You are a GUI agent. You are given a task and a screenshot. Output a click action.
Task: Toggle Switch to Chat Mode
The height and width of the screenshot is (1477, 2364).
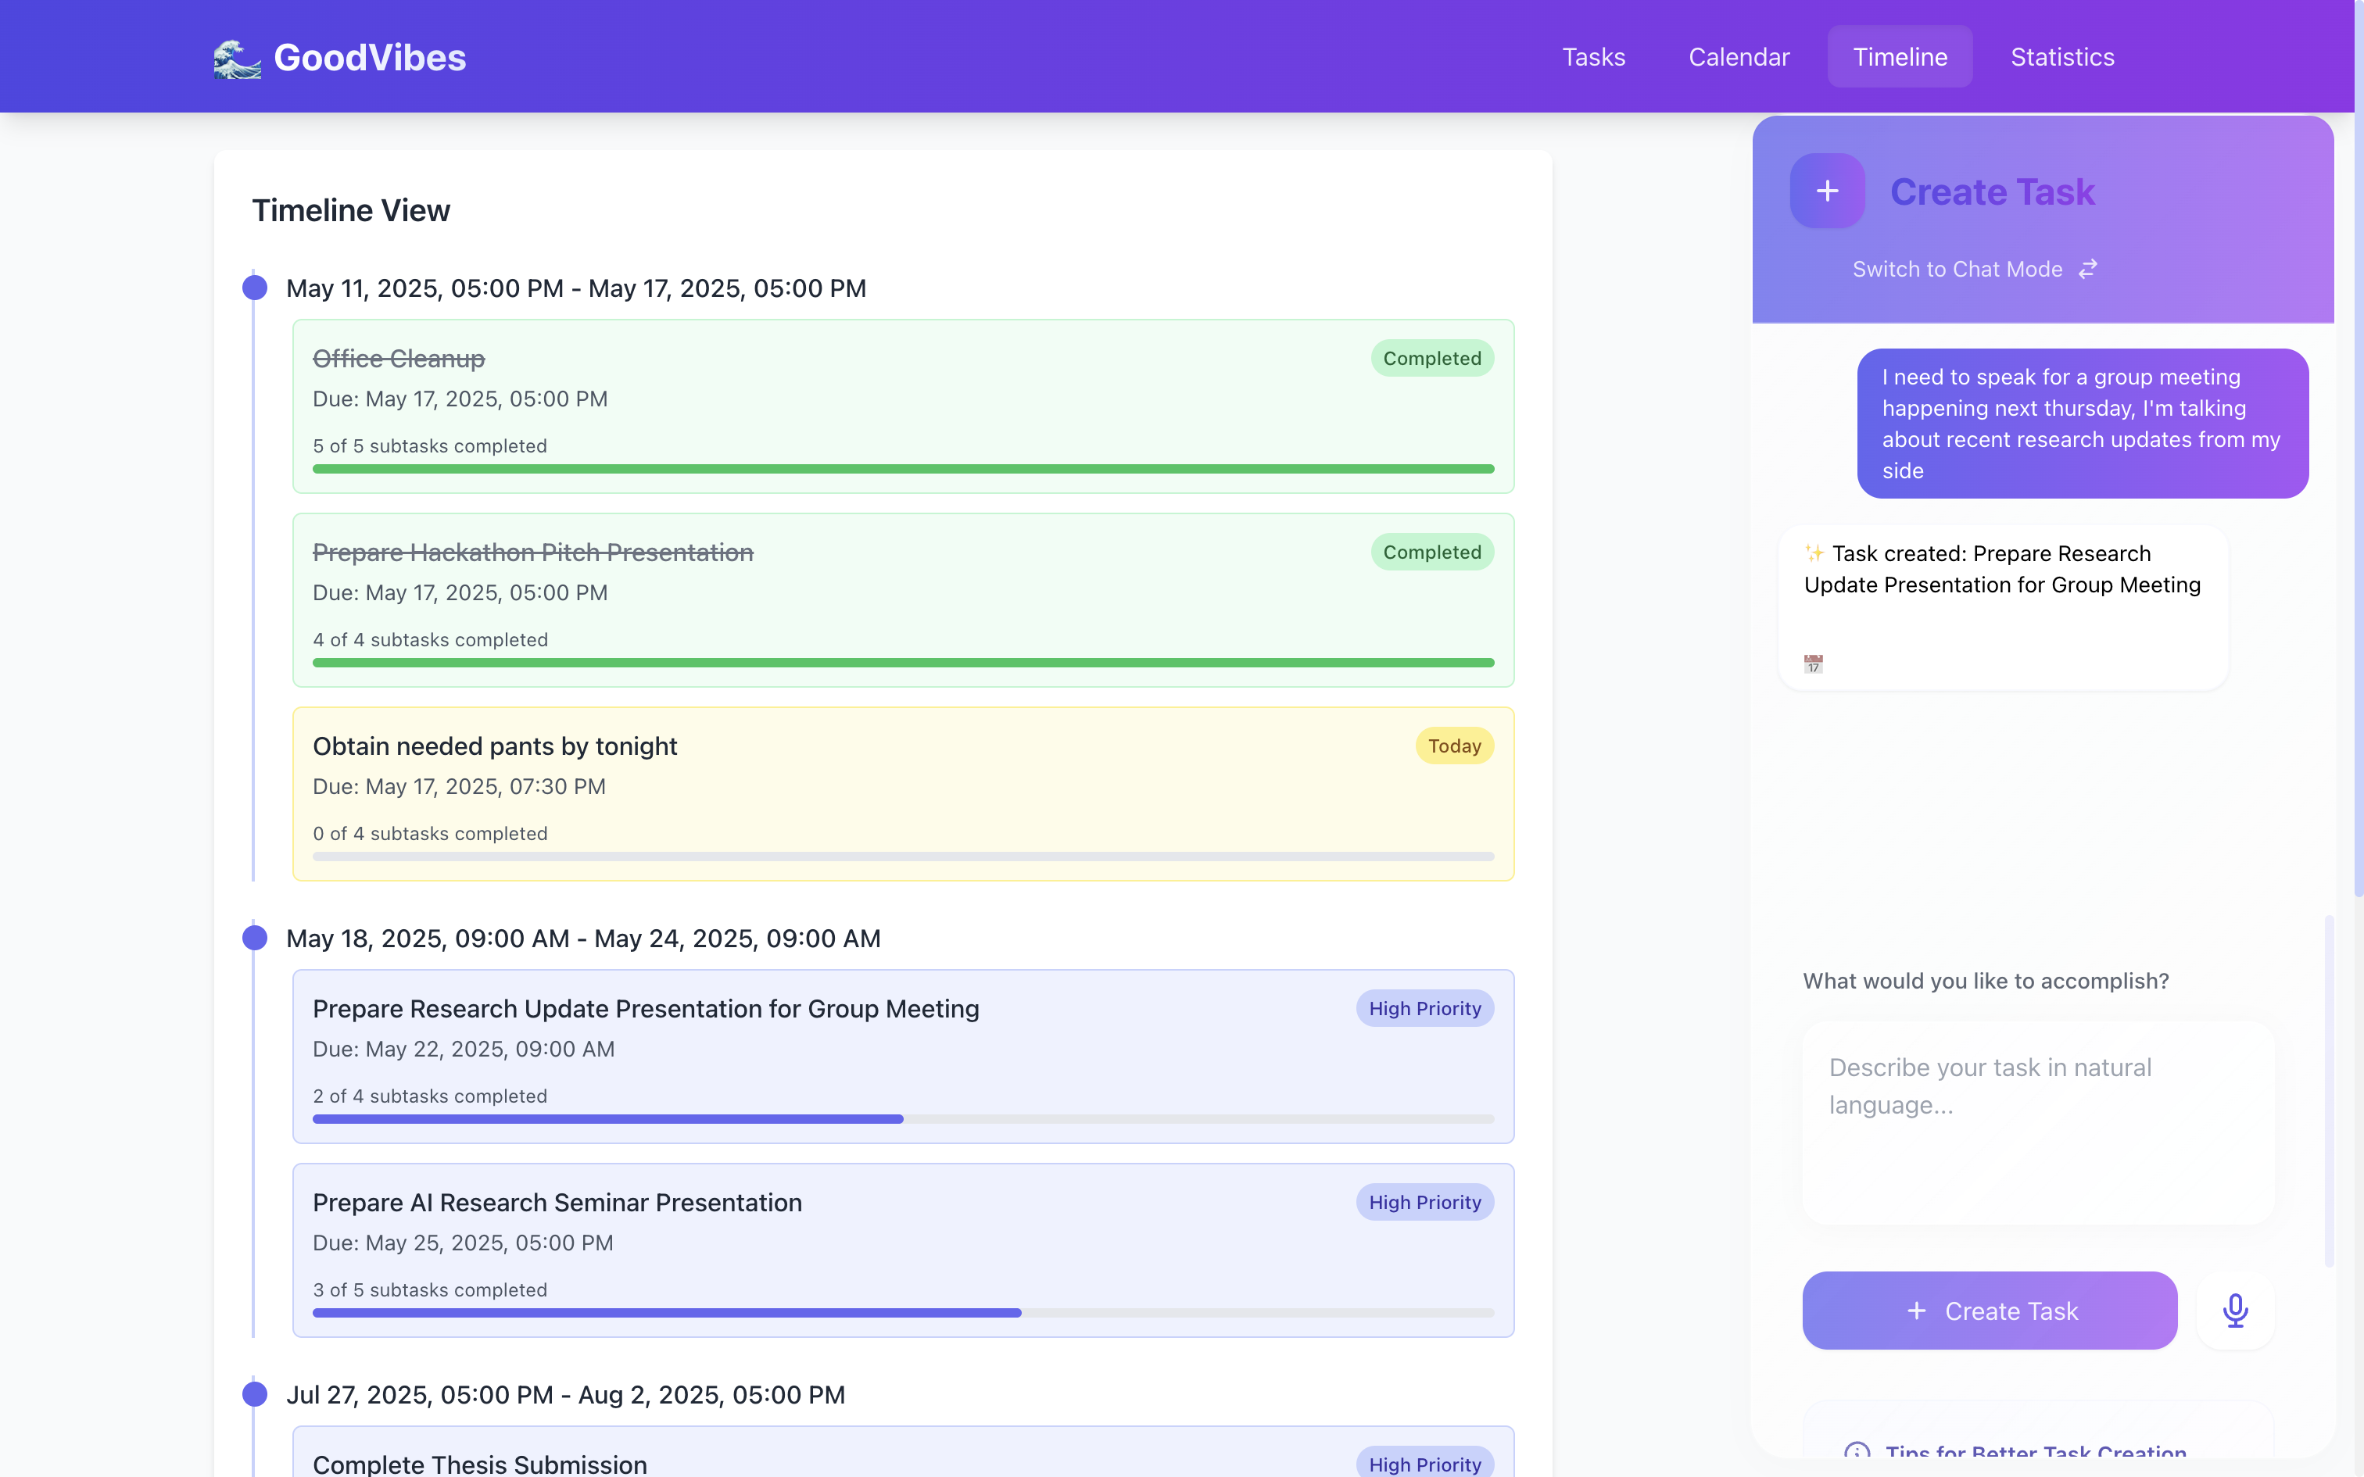coord(1957,269)
